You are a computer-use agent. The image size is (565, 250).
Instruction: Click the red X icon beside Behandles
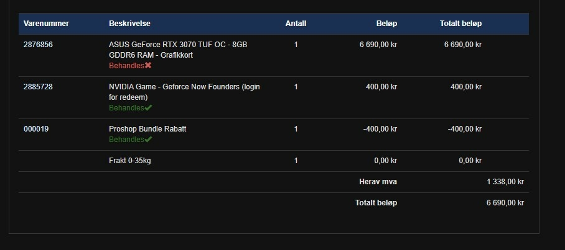148,65
